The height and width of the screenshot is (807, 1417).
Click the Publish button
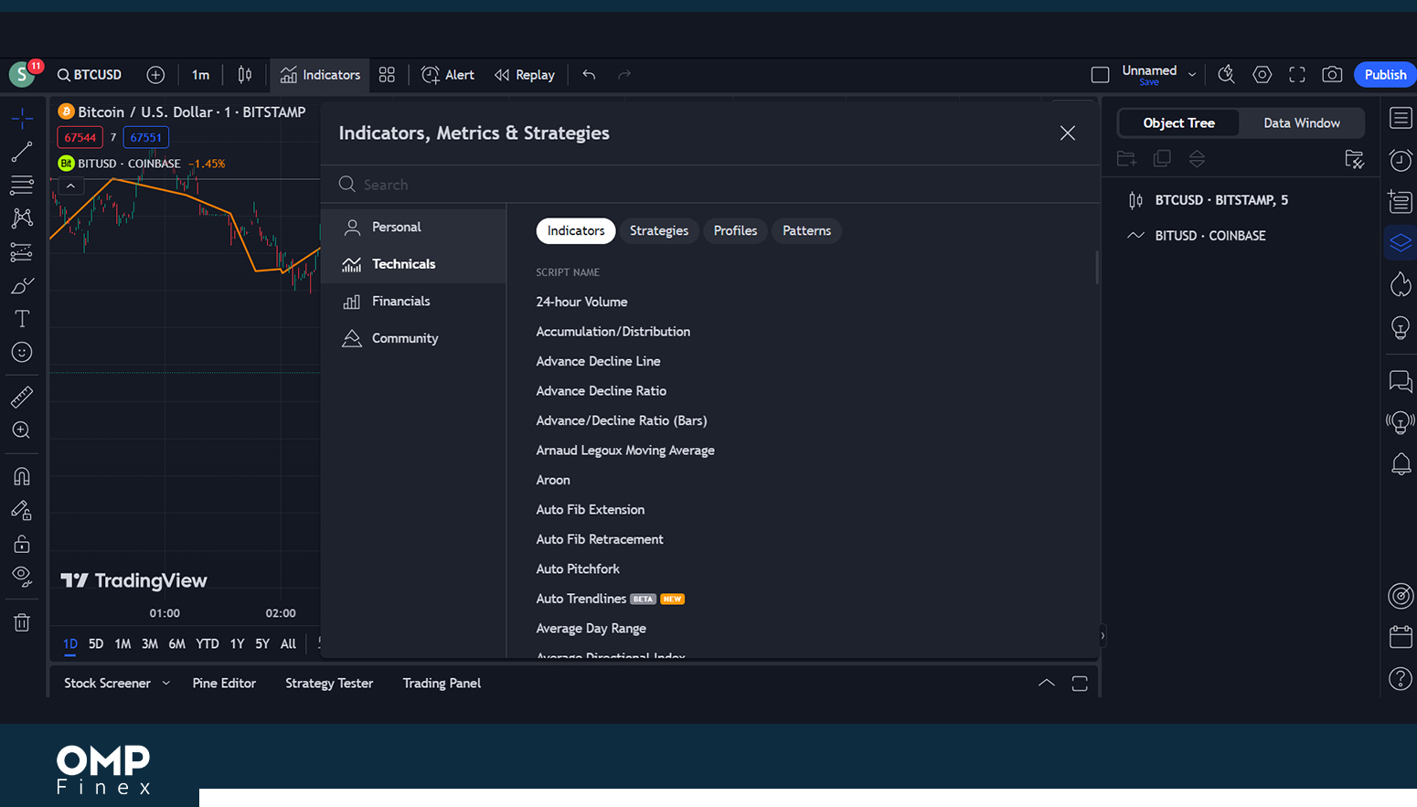click(x=1385, y=75)
